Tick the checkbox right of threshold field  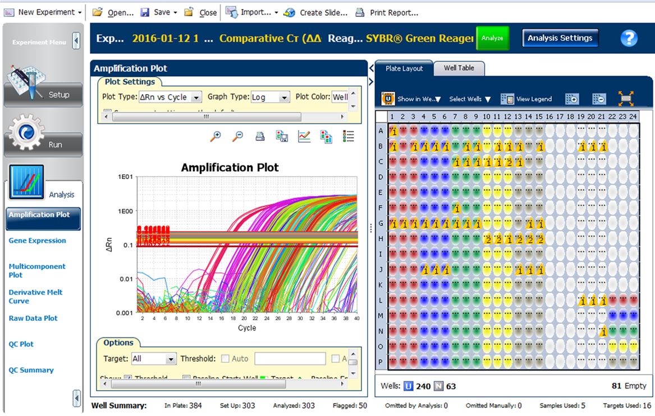click(336, 358)
